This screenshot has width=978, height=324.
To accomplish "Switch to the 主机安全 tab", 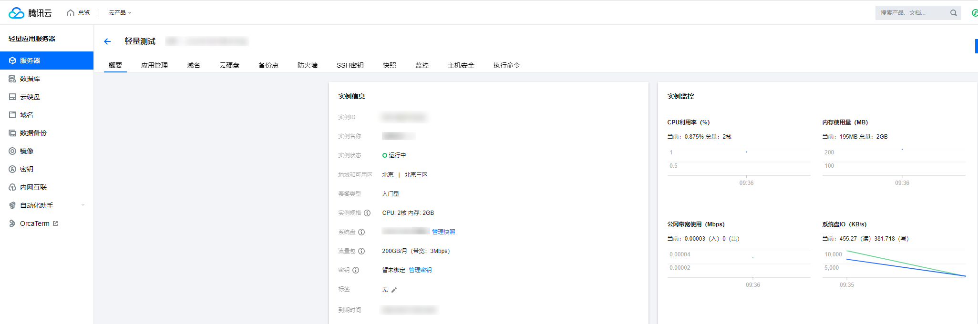I will point(461,65).
